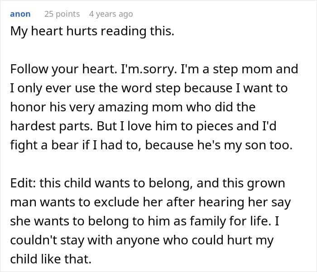Click the line starting "couldn't stay with anyone"
Image resolution: width=317 pixels, height=272 pixels.
[x=141, y=241]
